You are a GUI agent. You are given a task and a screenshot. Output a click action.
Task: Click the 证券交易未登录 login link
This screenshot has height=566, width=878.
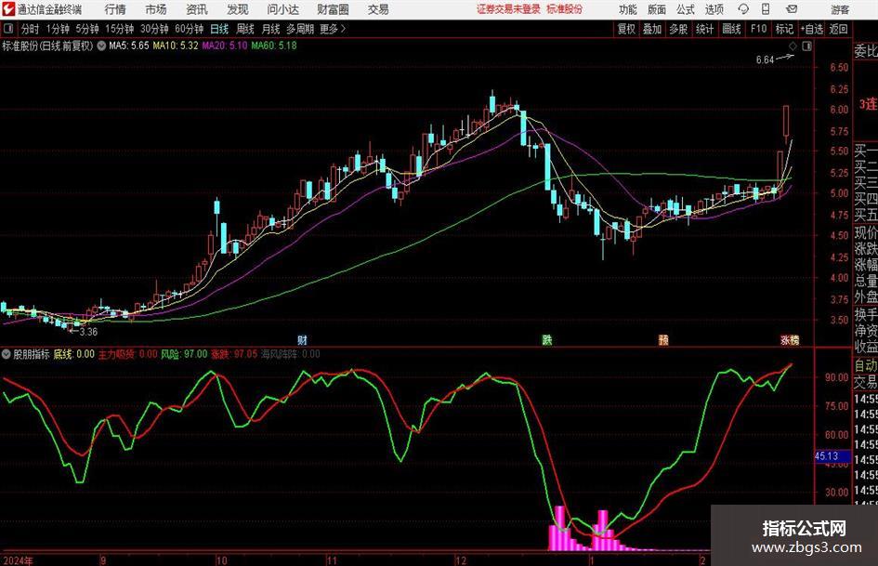tap(508, 9)
